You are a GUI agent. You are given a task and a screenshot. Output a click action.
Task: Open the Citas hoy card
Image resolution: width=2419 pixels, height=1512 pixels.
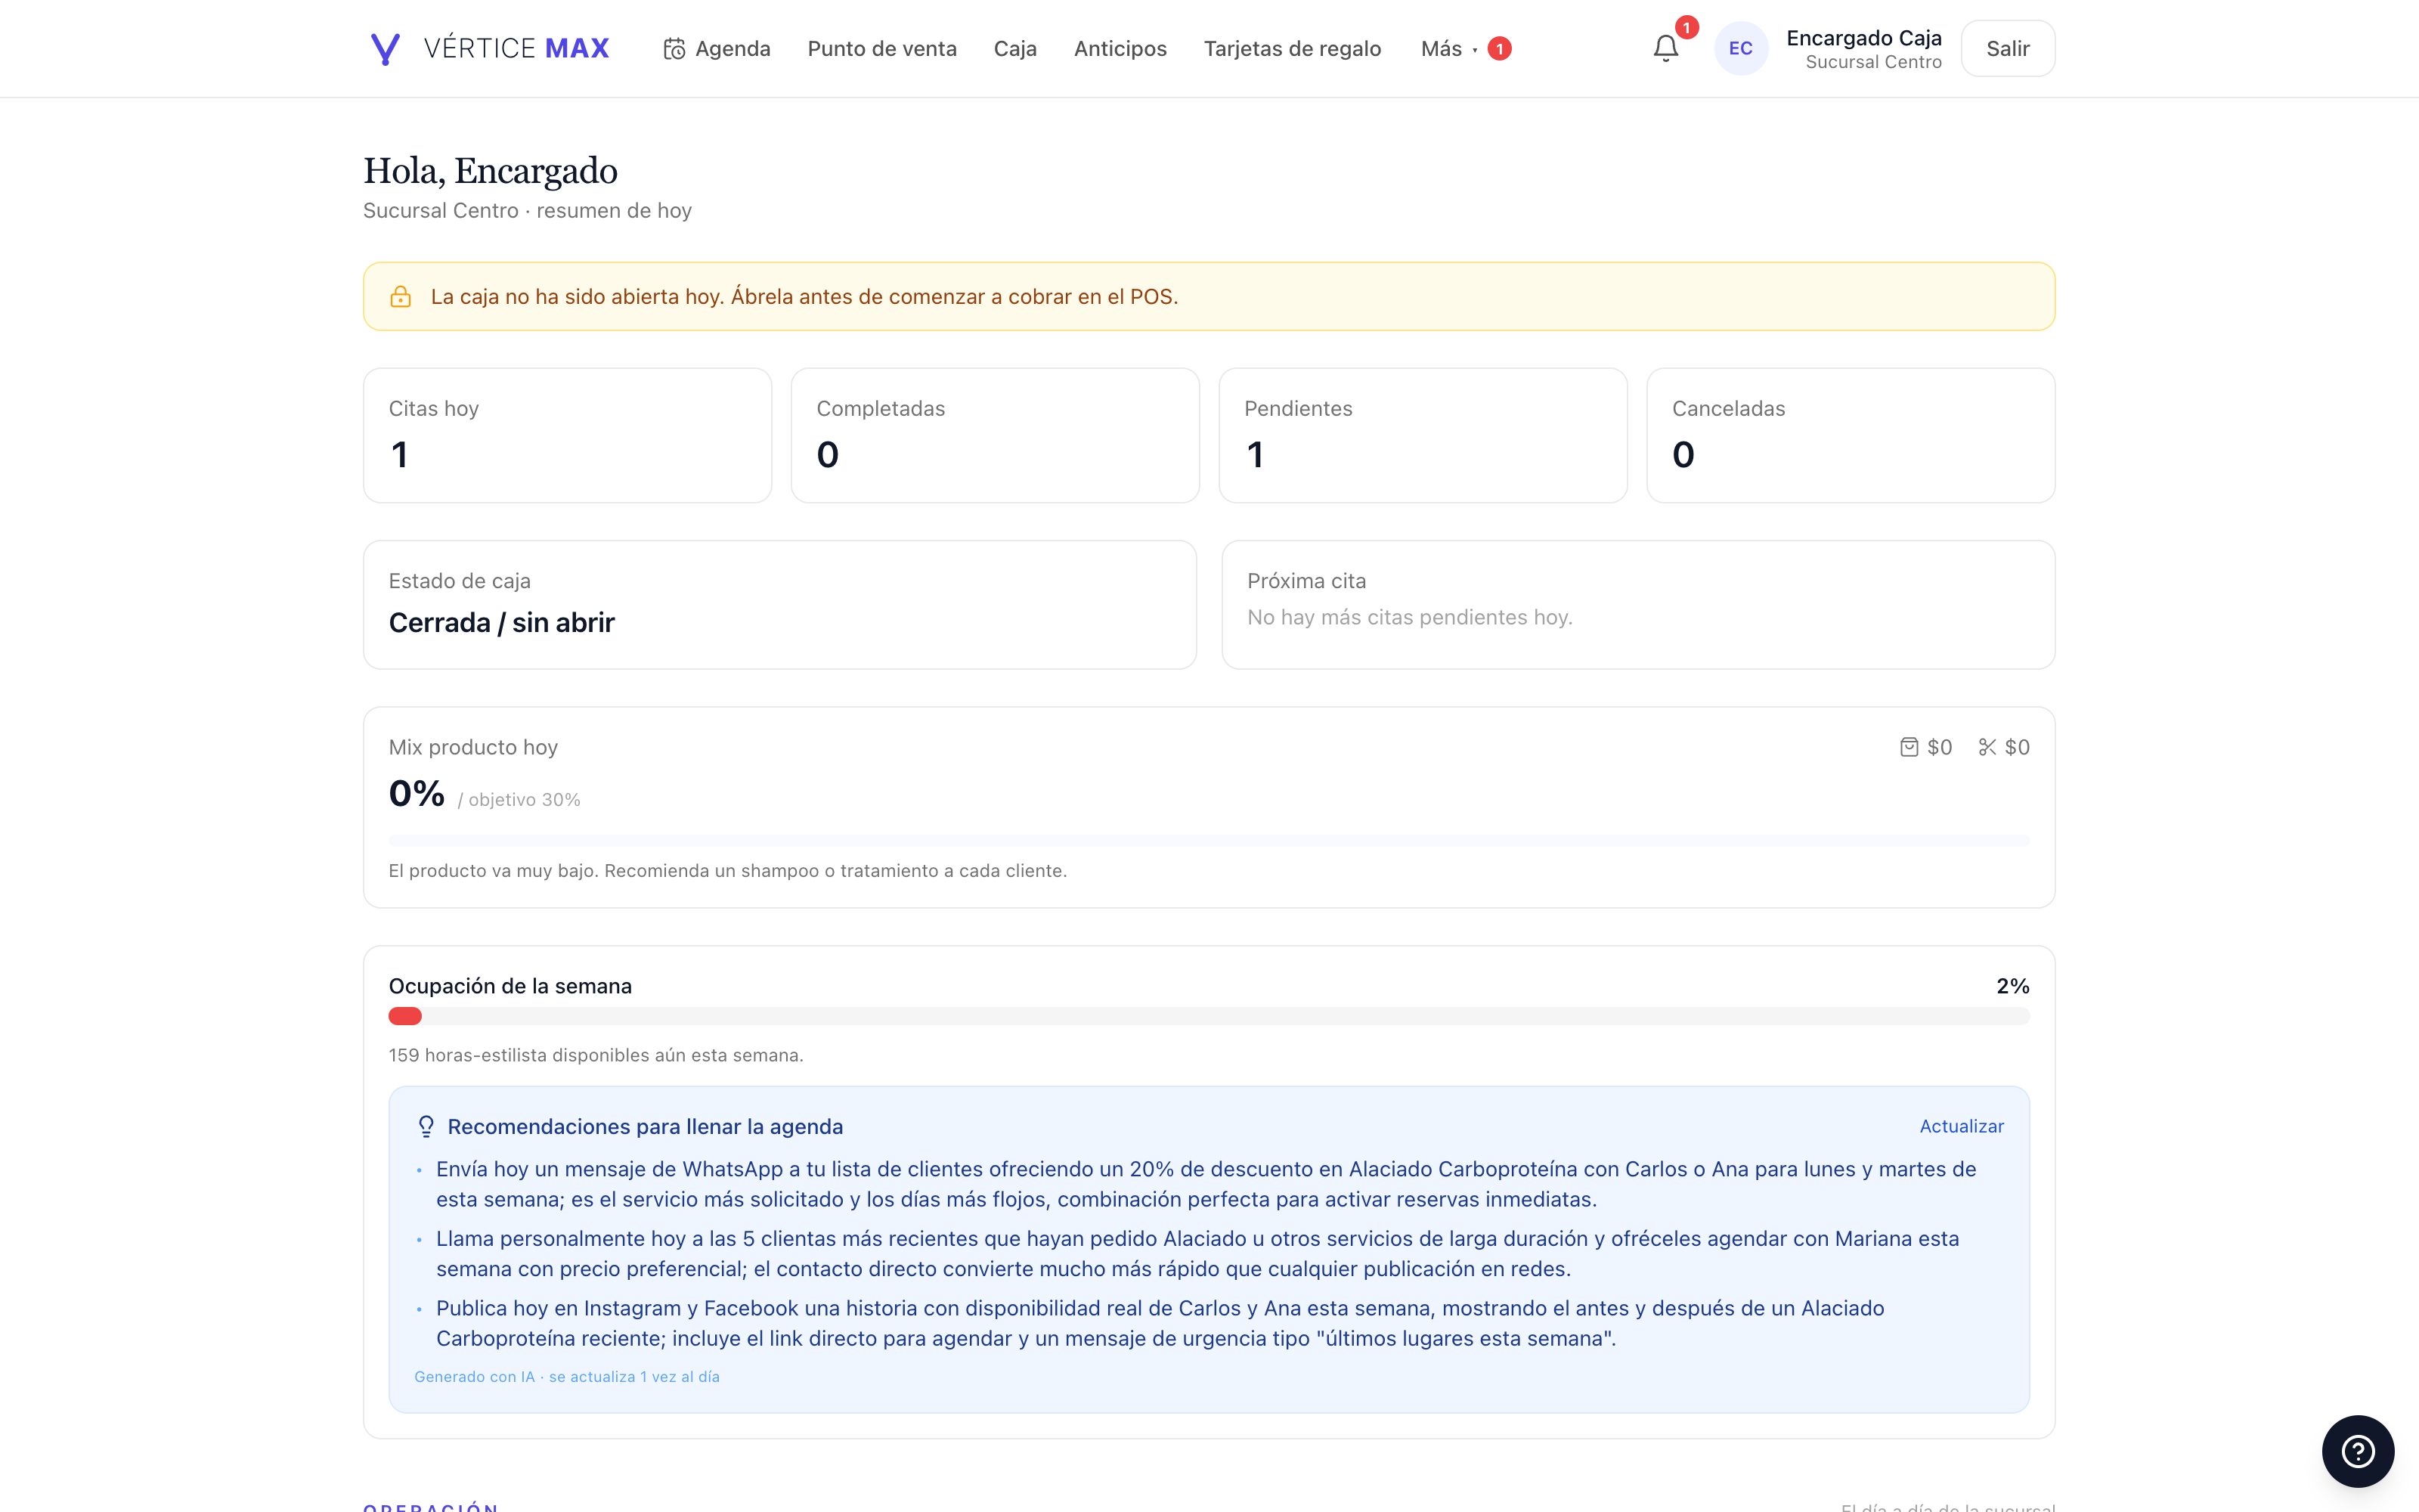click(x=568, y=436)
